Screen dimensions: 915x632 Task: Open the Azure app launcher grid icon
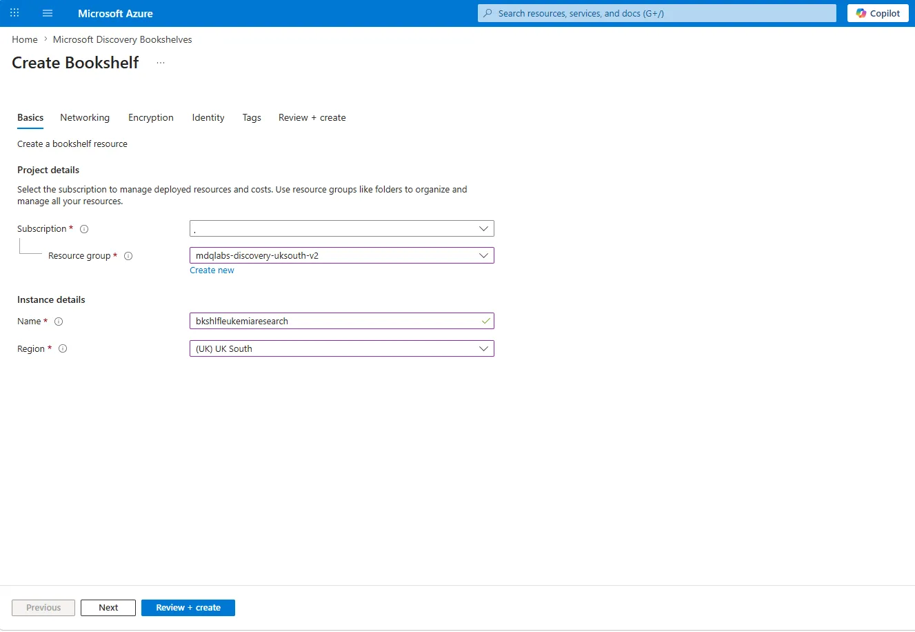click(14, 13)
